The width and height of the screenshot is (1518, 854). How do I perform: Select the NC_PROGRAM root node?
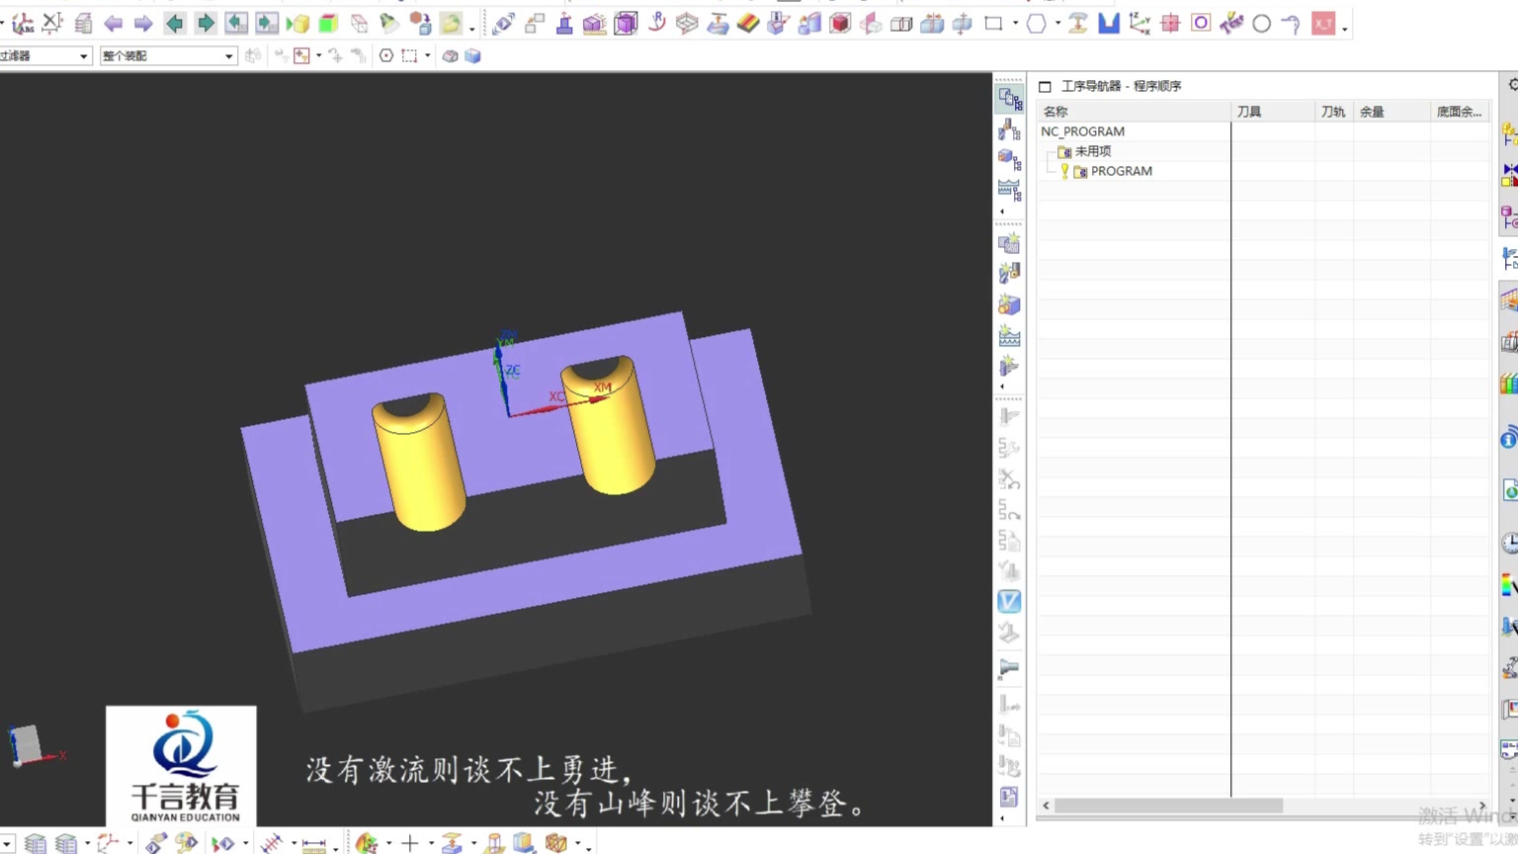1082,131
